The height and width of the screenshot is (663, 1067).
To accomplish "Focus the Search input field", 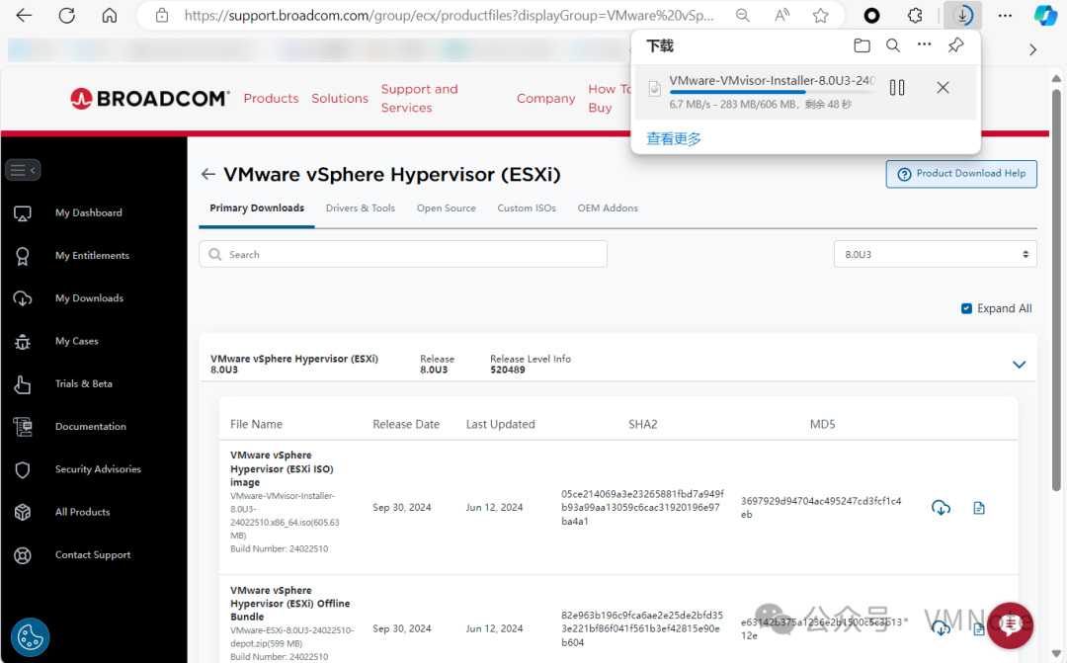I will click(403, 254).
